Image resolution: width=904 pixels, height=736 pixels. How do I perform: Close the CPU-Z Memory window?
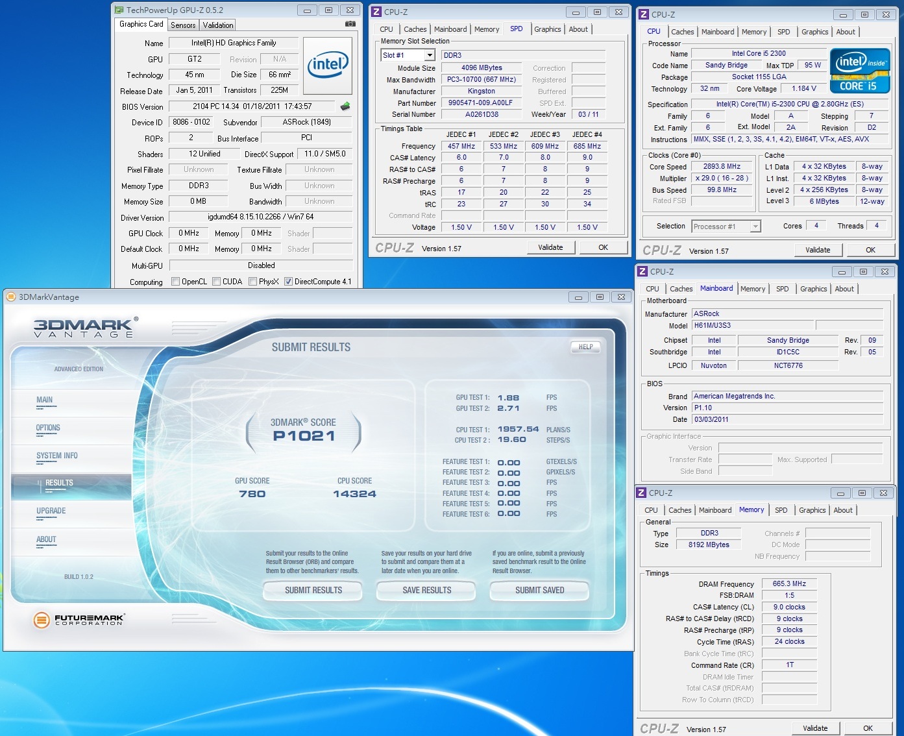click(x=883, y=493)
